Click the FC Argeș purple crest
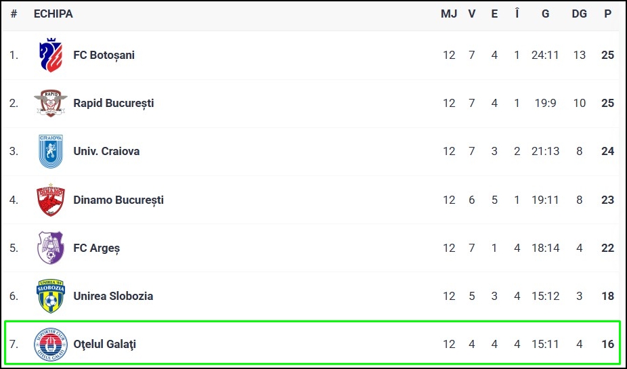This screenshot has width=627, height=369. [x=51, y=248]
